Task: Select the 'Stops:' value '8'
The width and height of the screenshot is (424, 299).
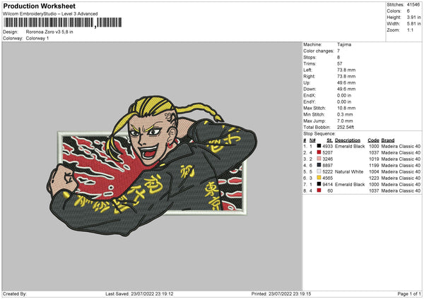Action: 338,57
